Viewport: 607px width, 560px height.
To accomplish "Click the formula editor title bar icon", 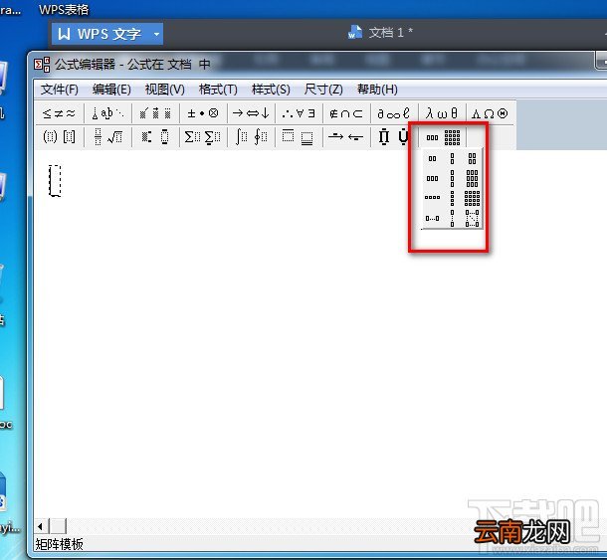I will coord(42,65).
